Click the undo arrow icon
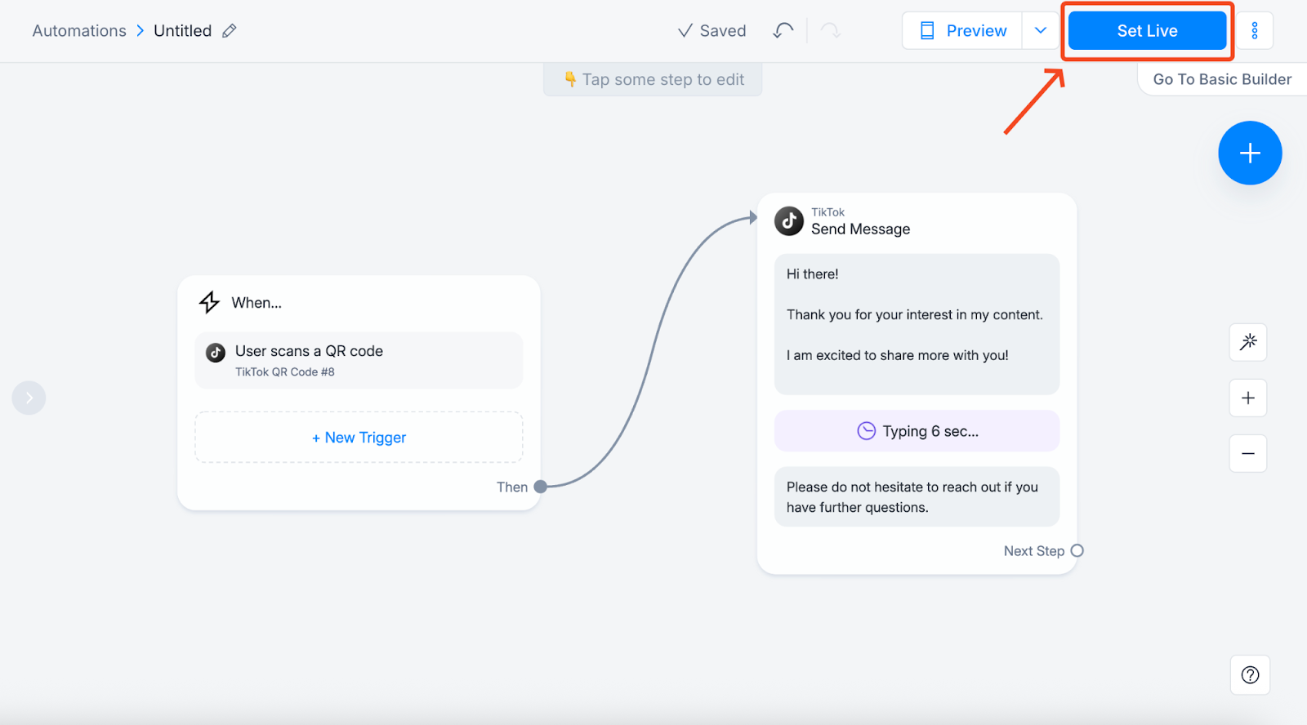This screenshot has width=1307, height=725. [x=783, y=31]
